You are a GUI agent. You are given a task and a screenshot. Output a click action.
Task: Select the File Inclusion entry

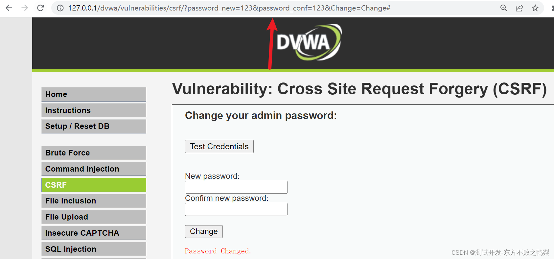pyautogui.click(x=94, y=201)
